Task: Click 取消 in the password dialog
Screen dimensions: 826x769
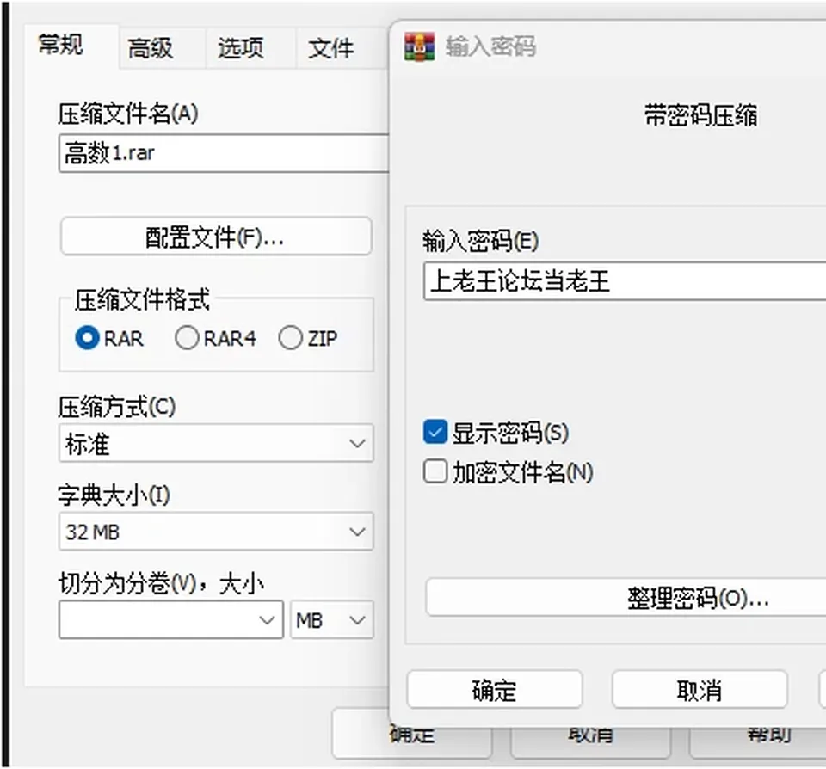Action: coord(700,690)
